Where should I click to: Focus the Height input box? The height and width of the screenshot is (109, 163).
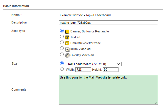[x=110, y=70]
